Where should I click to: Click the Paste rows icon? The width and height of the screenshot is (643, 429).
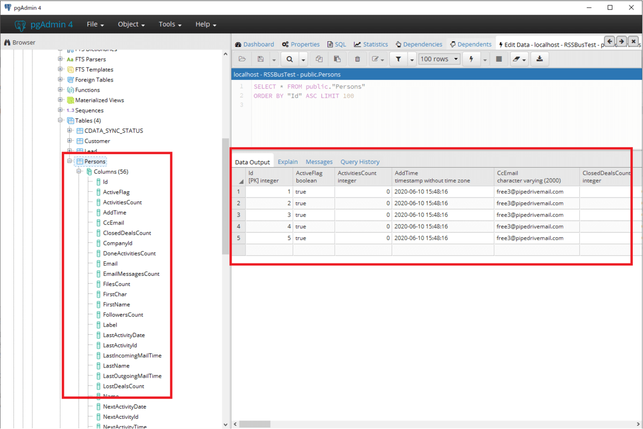pyautogui.click(x=337, y=59)
